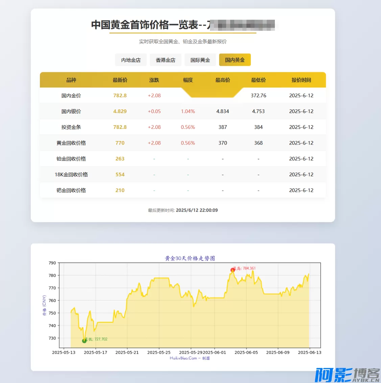Click the red highest-price marker on the chart
Image resolution: width=381 pixels, height=383 pixels.
click(233, 270)
